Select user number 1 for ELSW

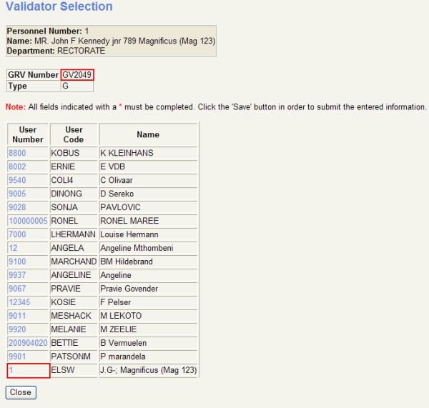coord(11,370)
